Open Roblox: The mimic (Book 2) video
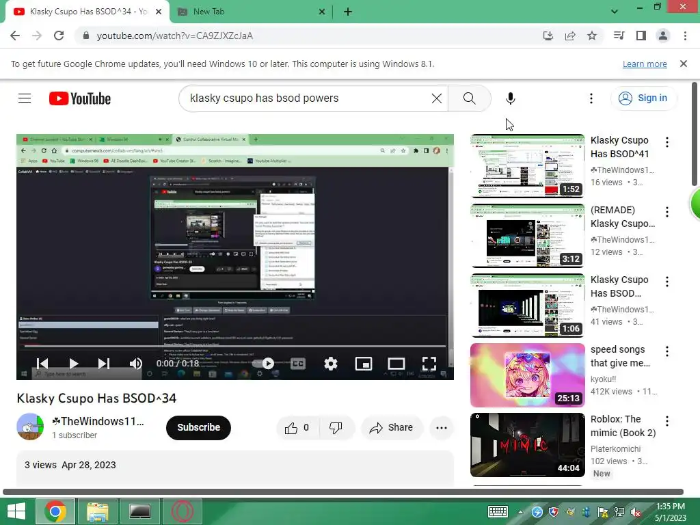Image resolution: width=700 pixels, height=525 pixels. click(527, 444)
